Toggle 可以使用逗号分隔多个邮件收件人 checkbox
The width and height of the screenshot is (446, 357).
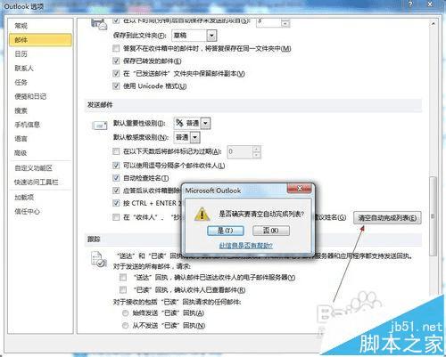(116, 166)
